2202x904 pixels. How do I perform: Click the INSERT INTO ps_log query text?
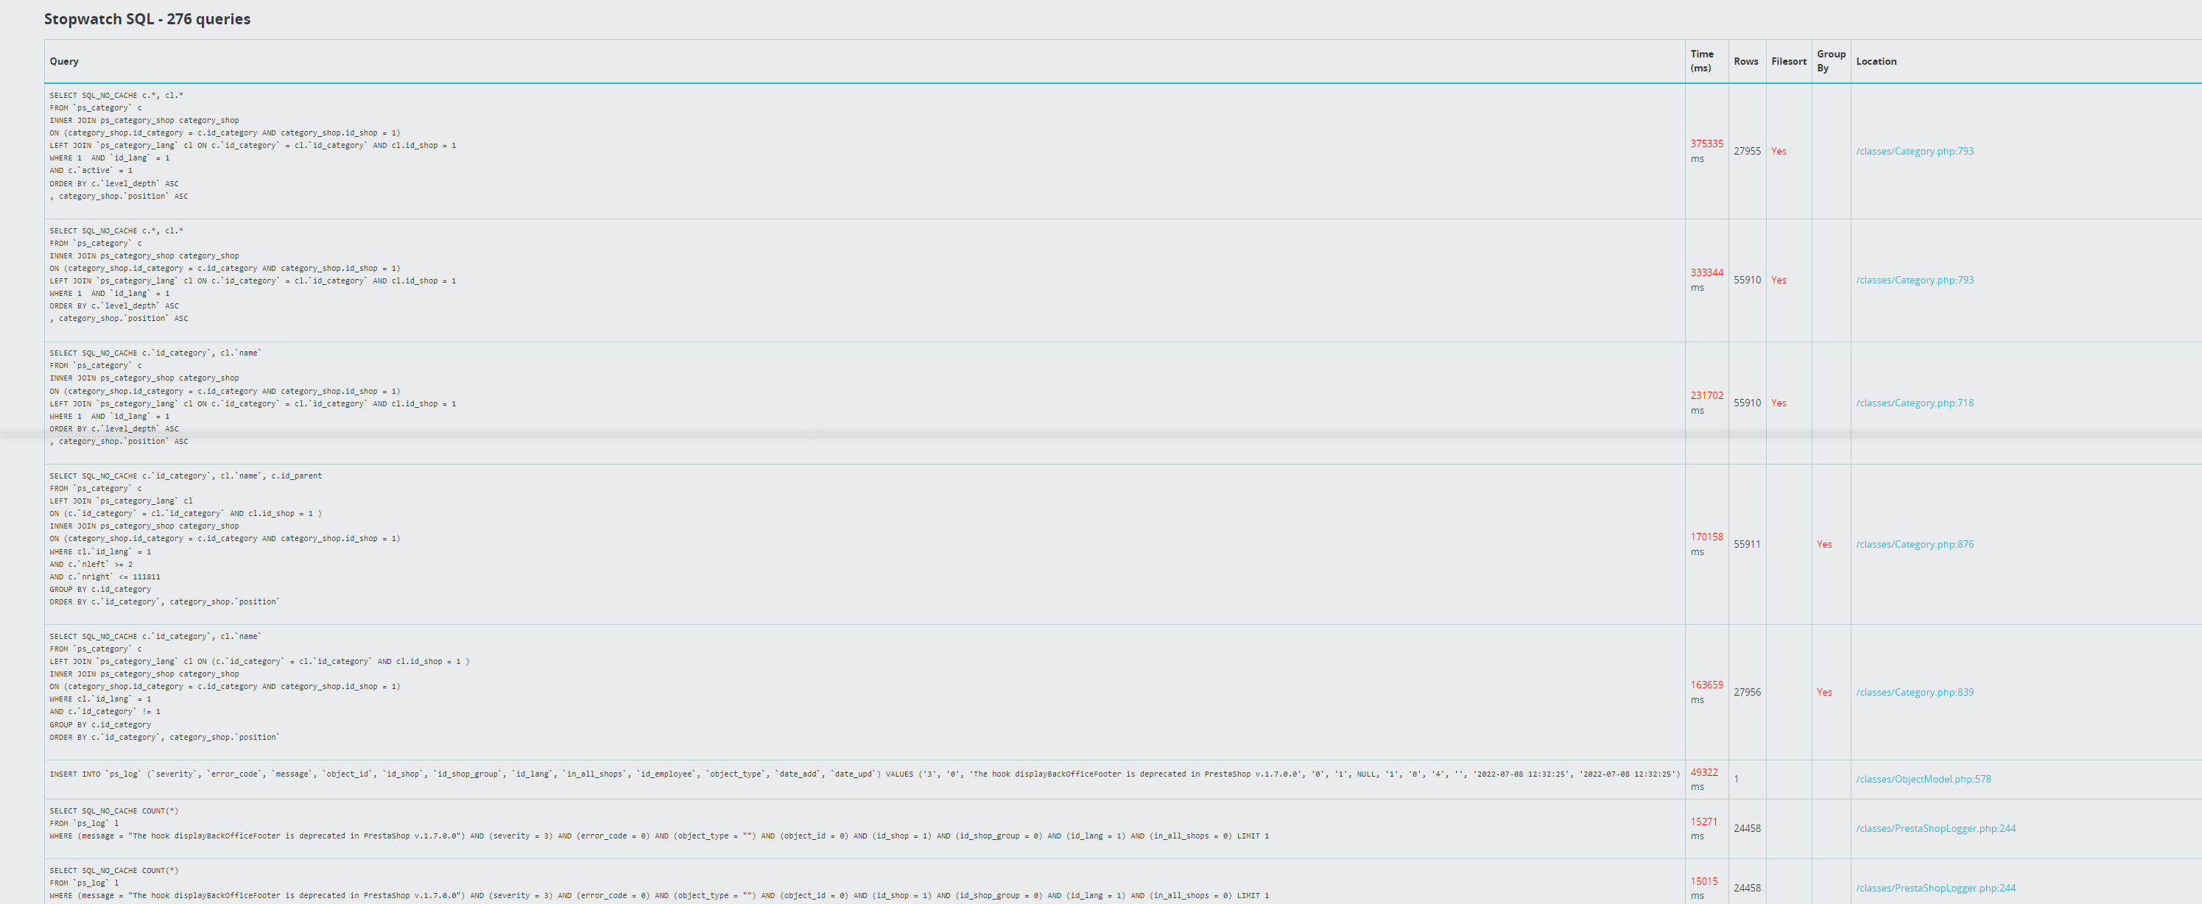(x=863, y=774)
